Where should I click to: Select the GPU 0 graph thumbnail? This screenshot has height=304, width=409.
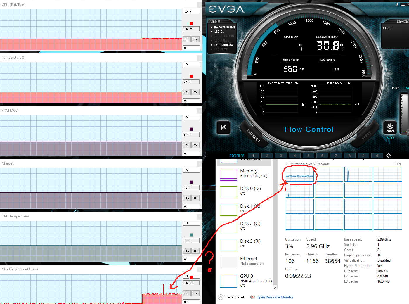[228, 281]
